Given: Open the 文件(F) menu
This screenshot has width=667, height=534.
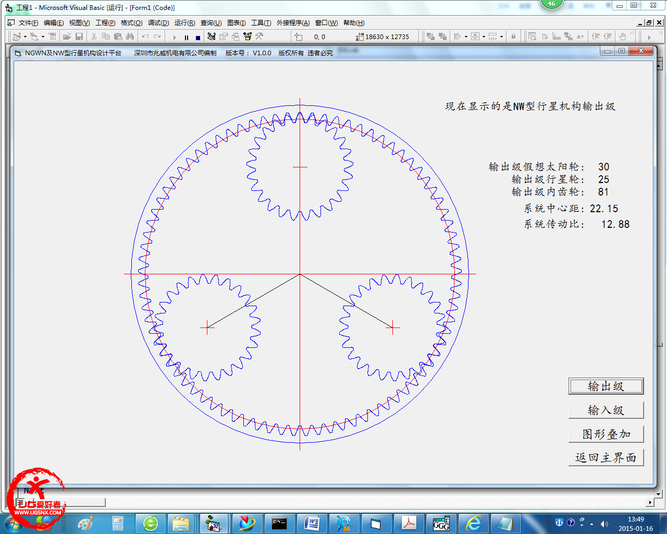Looking at the screenshot, I should (28, 22).
